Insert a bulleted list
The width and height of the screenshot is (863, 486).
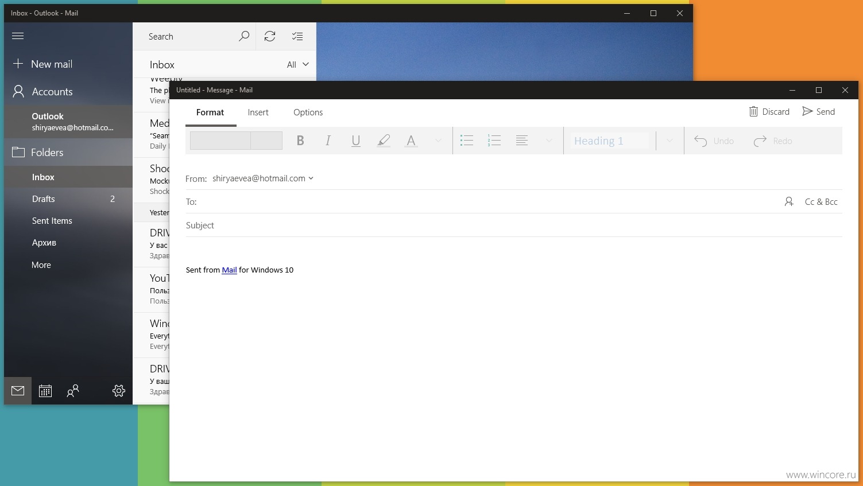coord(467,141)
